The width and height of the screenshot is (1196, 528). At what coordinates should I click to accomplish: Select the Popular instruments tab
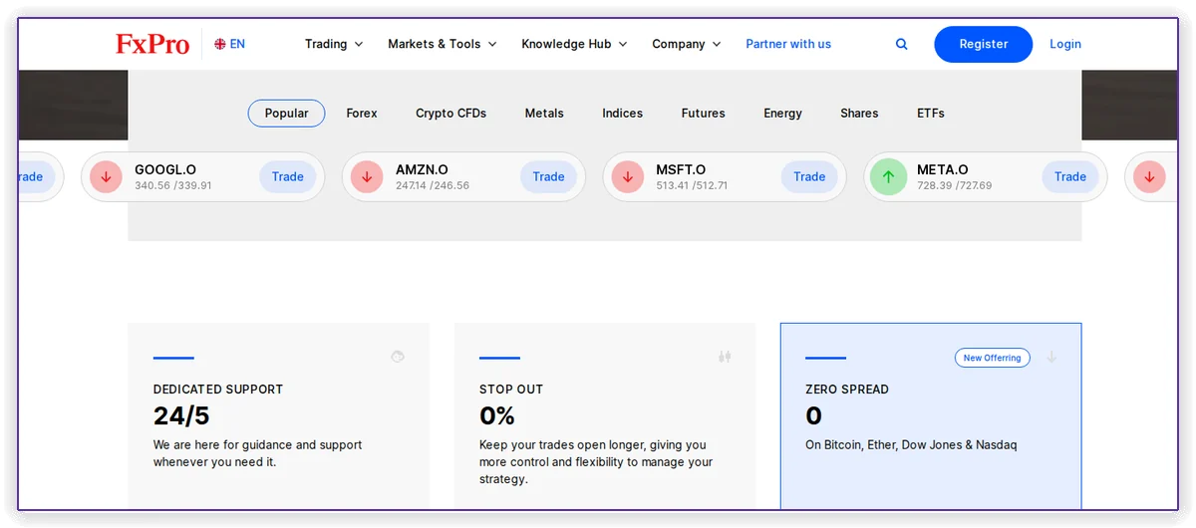(286, 114)
